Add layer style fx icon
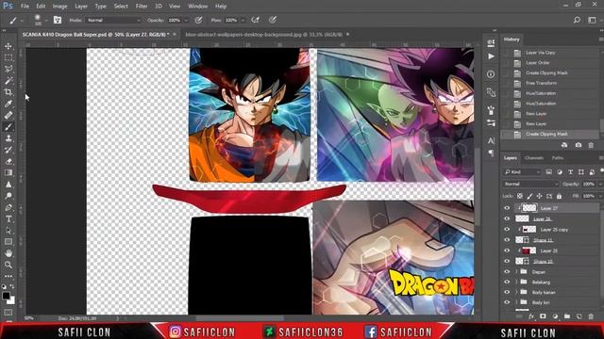 tap(531, 316)
